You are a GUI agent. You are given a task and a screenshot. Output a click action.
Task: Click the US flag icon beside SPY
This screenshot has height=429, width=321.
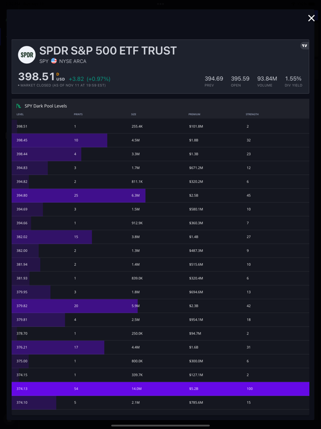53,61
